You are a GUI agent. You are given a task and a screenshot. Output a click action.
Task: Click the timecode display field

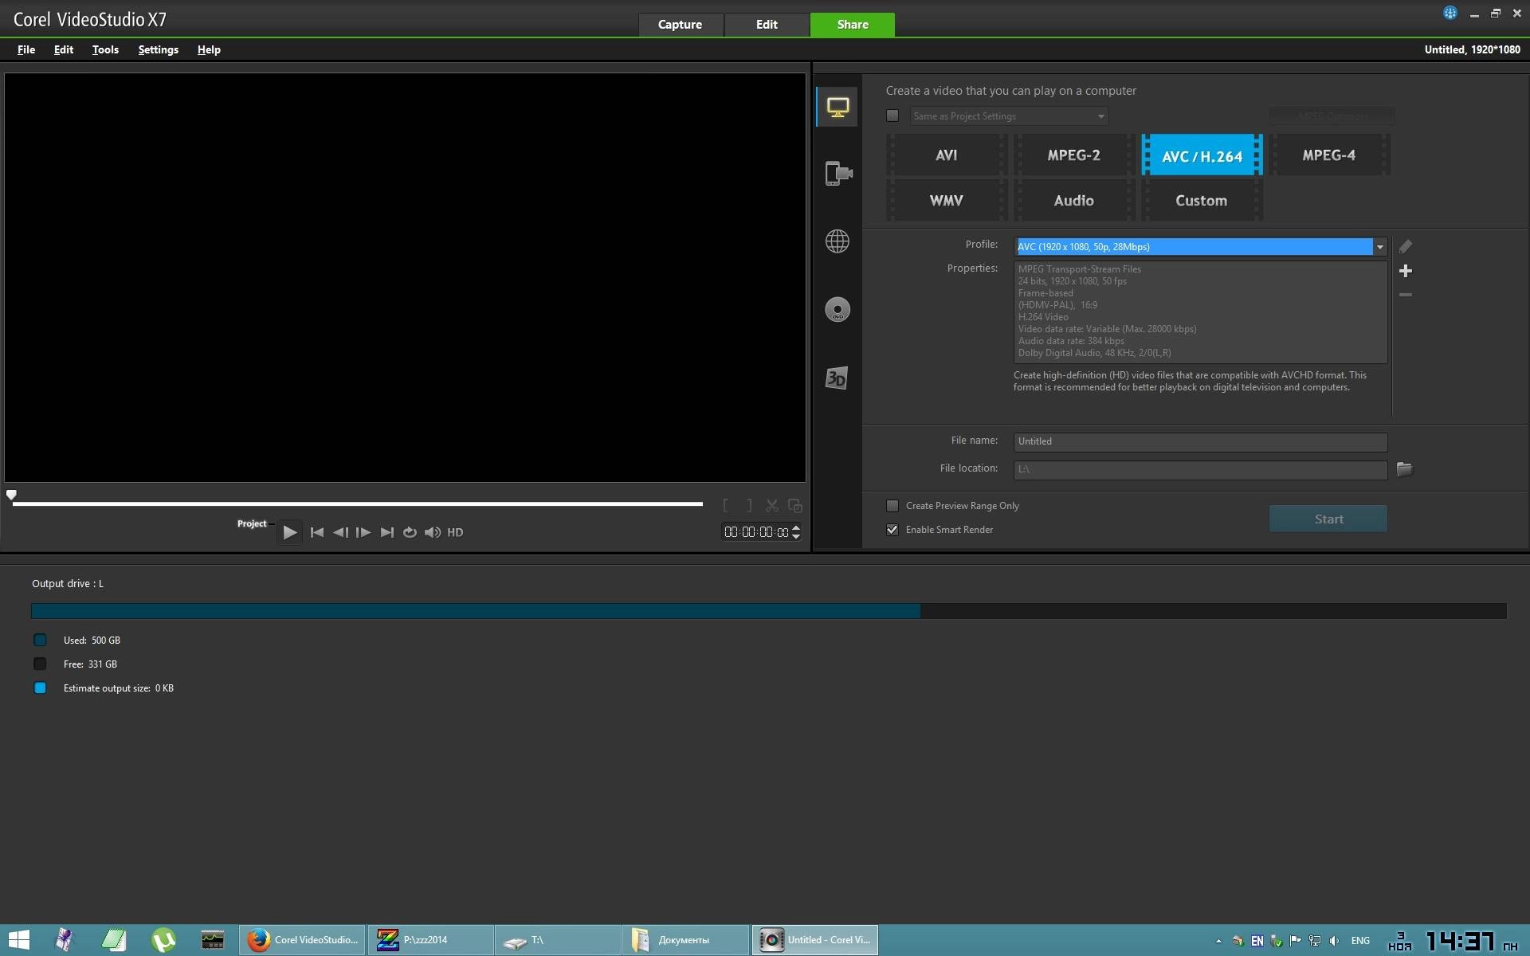[x=756, y=532]
